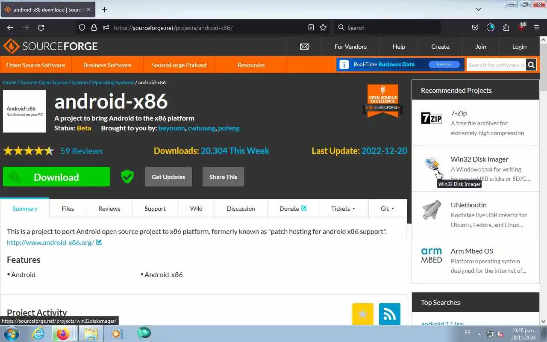Open the Support tab
The width and height of the screenshot is (547, 342).
click(x=155, y=209)
